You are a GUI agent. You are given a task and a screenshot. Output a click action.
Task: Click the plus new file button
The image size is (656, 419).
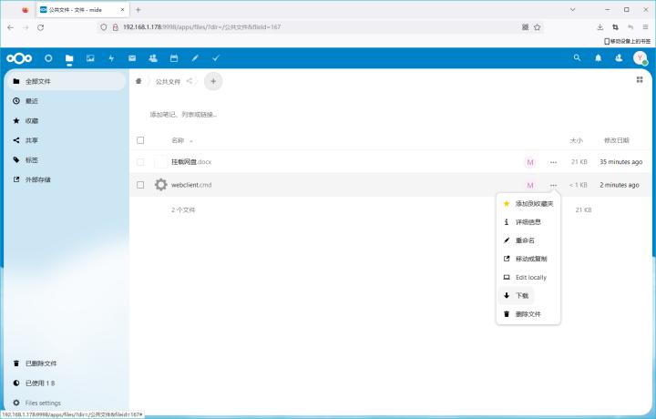click(213, 81)
